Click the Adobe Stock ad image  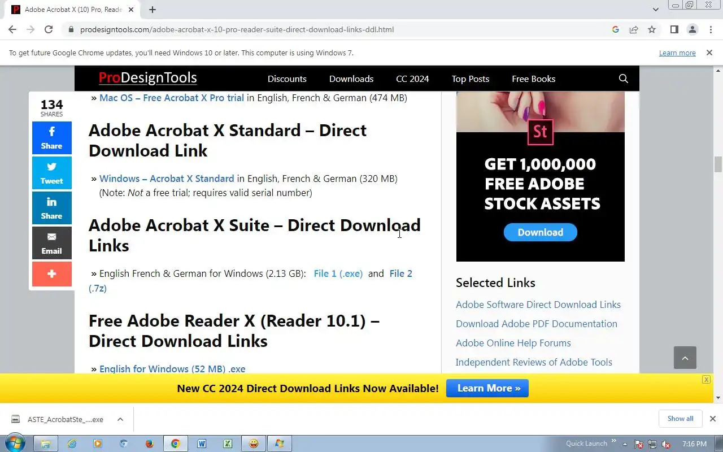541,176
